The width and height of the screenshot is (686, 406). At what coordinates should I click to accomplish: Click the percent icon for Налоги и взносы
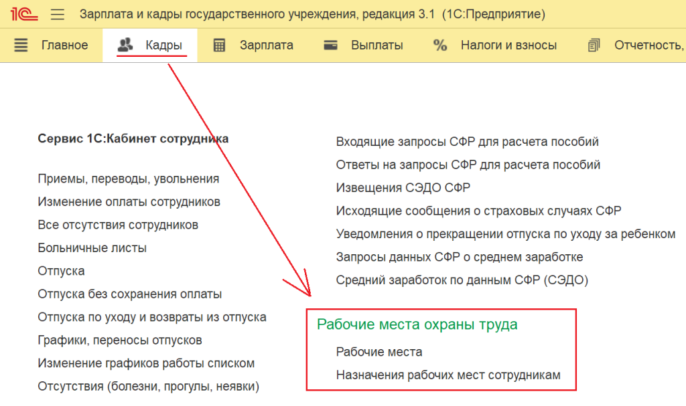pyautogui.click(x=439, y=45)
